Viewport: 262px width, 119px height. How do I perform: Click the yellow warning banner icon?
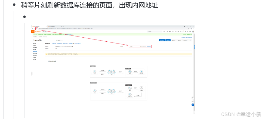pos(47,54)
